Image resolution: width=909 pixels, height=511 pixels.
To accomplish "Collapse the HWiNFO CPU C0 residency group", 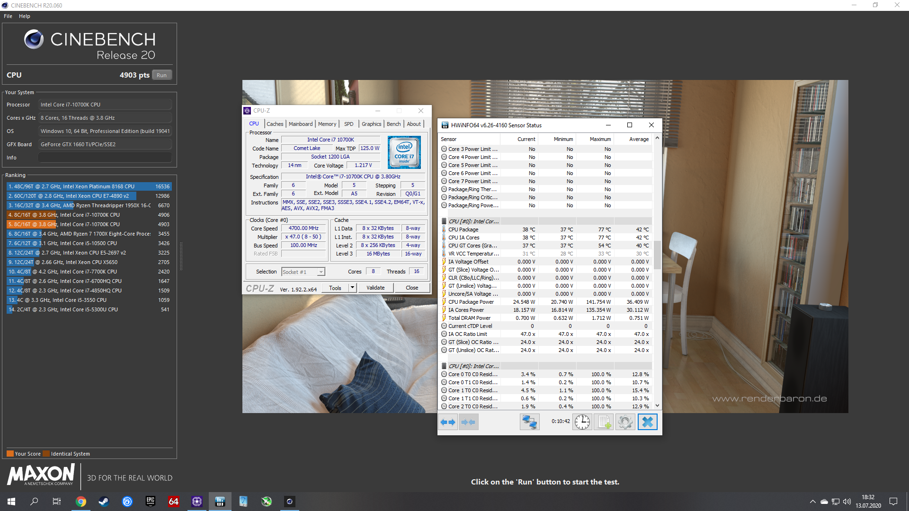I will coord(444,366).
